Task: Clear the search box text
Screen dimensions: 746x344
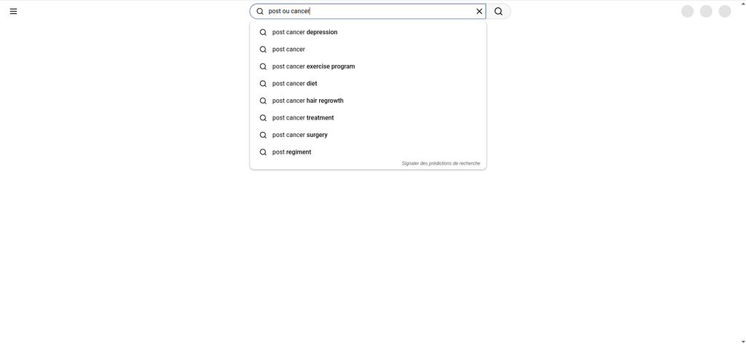Action: (x=479, y=12)
